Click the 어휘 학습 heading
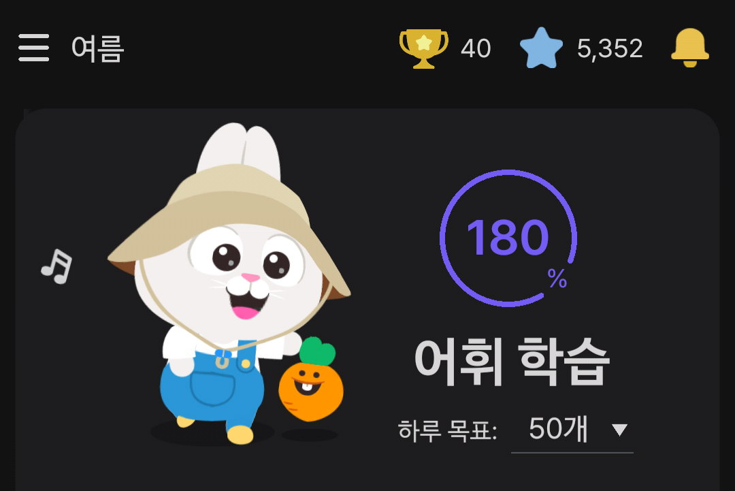 tap(512, 361)
